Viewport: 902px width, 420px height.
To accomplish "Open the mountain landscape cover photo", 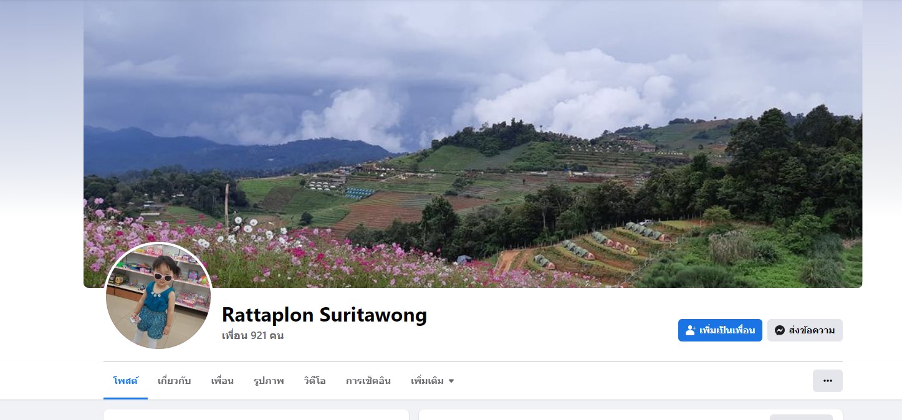I will tap(473, 143).
